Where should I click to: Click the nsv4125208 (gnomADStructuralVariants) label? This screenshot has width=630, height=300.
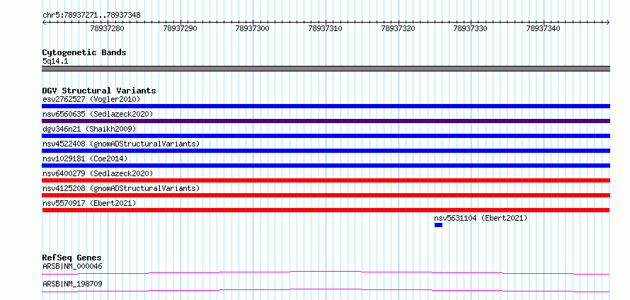[121, 188]
